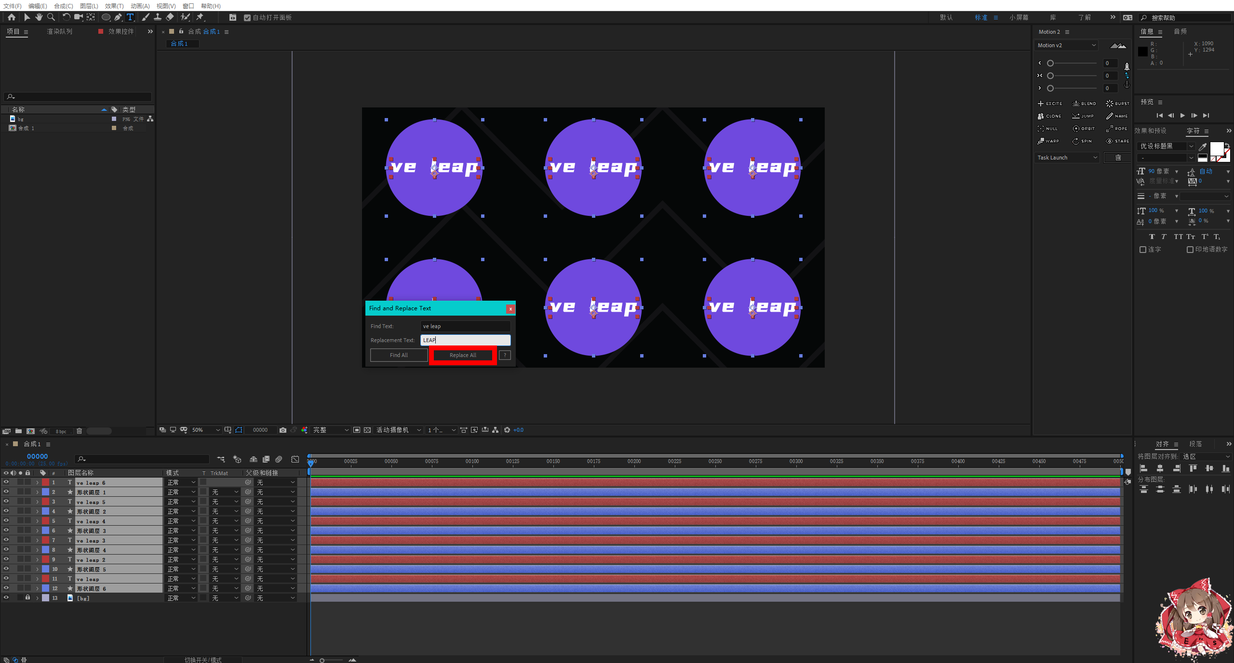This screenshot has height=663, width=1234.
Task: Open the 完整 resolution dropdown
Action: point(331,430)
